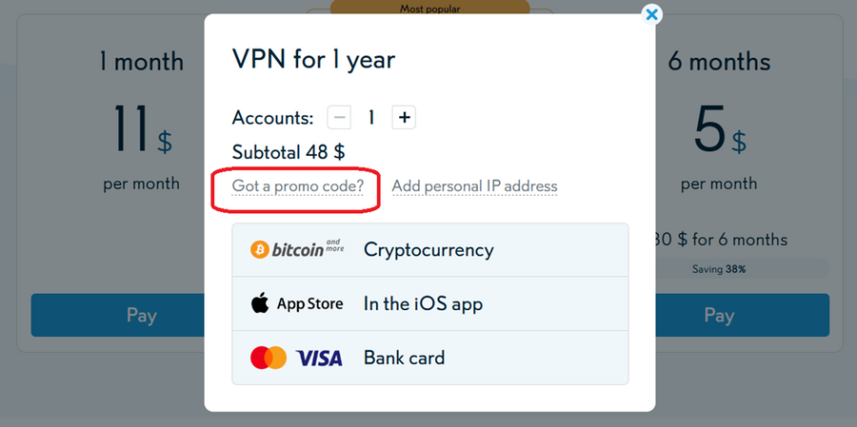This screenshot has height=427, width=857.
Task: Increase accounts with the plus button
Action: point(404,118)
